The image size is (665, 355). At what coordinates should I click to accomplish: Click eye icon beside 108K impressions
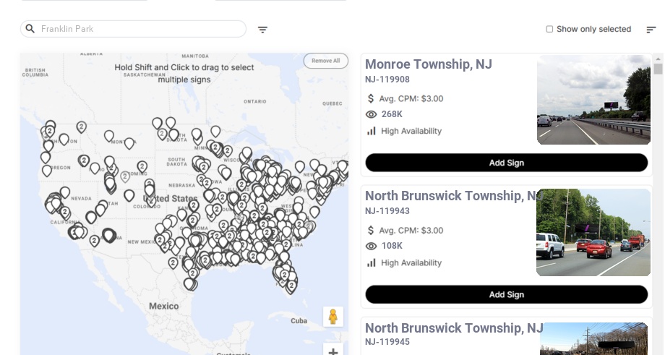[372, 246]
